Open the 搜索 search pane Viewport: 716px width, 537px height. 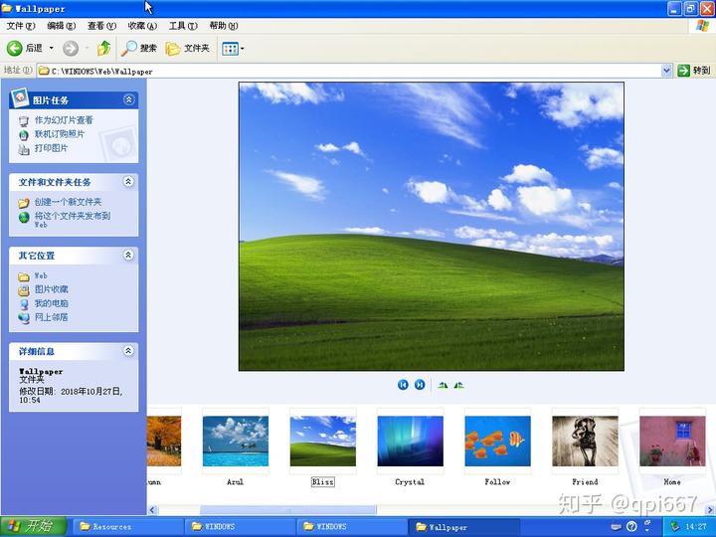(139, 48)
